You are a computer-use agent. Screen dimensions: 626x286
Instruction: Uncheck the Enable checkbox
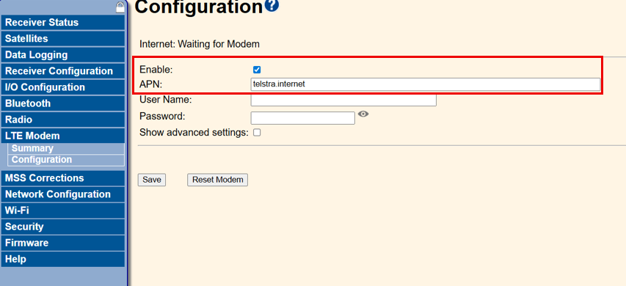257,70
